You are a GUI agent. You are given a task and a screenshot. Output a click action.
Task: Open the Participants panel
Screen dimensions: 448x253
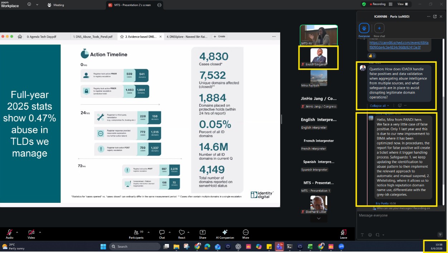click(136, 234)
